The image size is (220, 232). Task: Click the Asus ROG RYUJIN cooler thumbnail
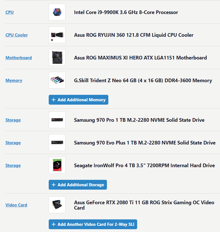pyautogui.click(x=57, y=35)
